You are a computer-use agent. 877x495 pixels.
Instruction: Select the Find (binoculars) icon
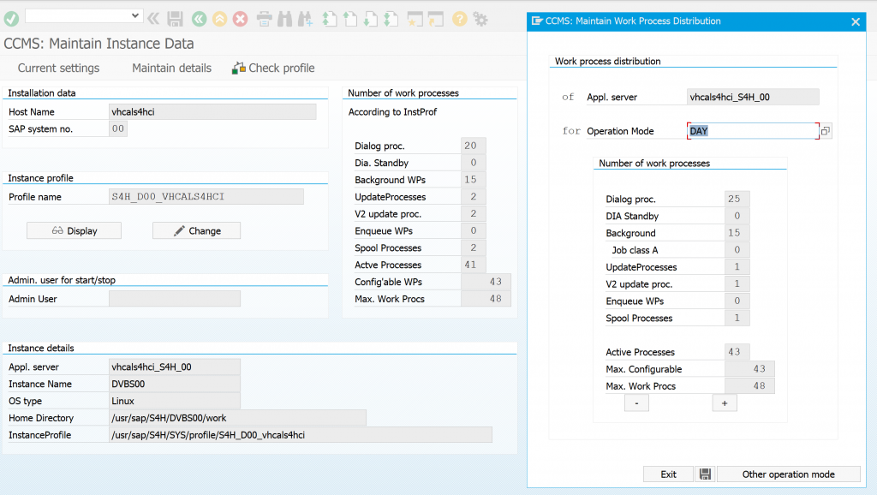coord(285,18)
